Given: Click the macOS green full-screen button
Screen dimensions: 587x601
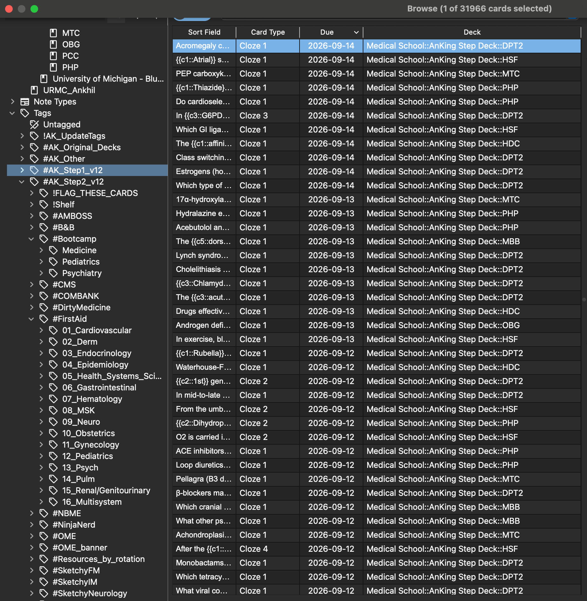Looking at the screenshot, I should pyautogui.click(x=34, y=9).
